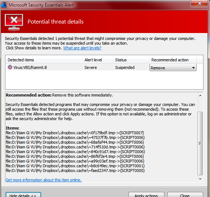
Task: Open 'Get more information about this item online' link
Action: pyautogui.click(x=43, y=180)
